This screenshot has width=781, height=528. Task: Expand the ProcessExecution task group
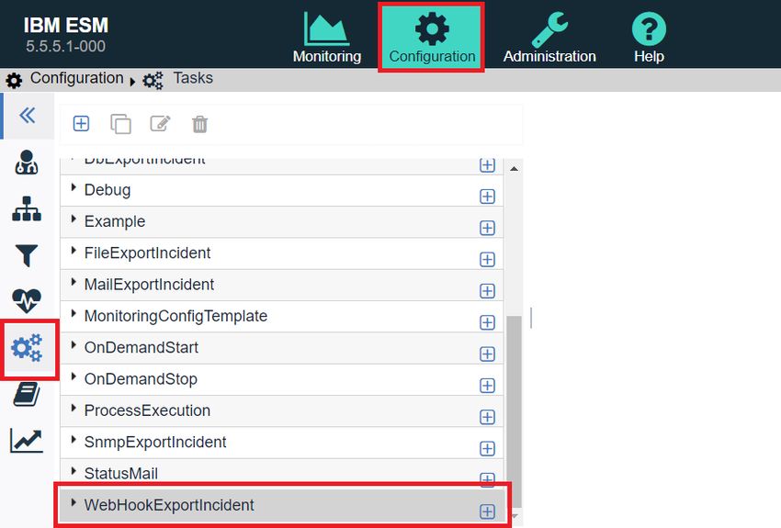[74, 408]
